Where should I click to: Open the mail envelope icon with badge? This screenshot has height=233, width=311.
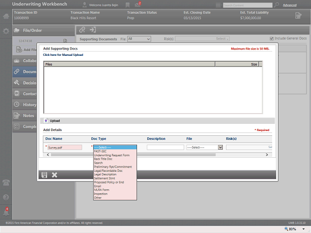point(138,4)
